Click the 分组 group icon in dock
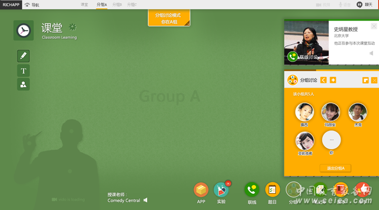The width and height of the screenshot is (379, 210). 293,190
